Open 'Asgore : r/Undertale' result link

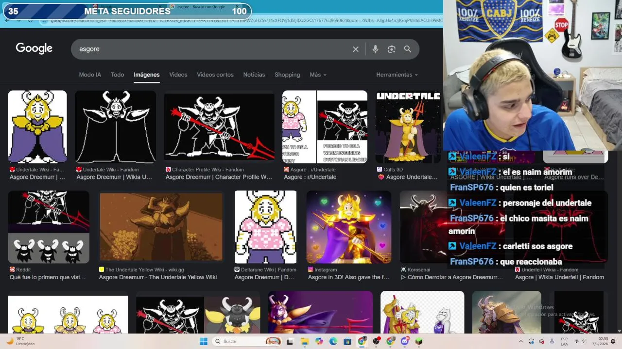coord(310,177)
